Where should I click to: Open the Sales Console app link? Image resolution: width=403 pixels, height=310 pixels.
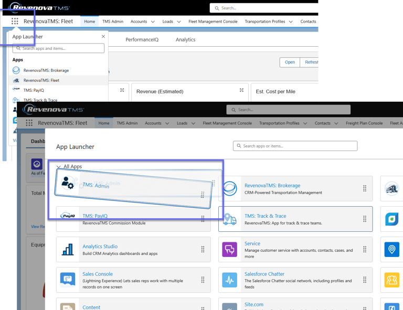pos(98,274)
